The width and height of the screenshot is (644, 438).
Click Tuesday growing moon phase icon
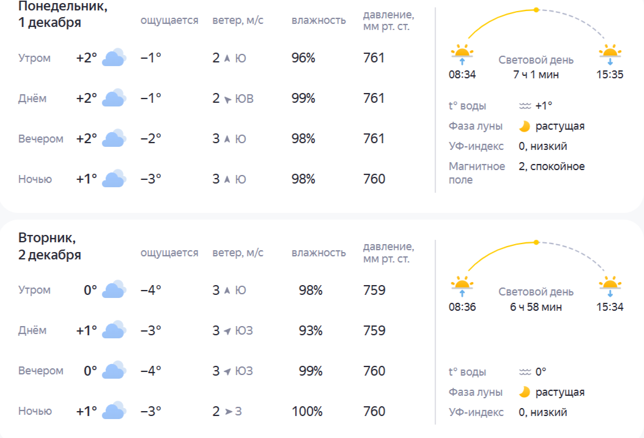pos(524,392)
